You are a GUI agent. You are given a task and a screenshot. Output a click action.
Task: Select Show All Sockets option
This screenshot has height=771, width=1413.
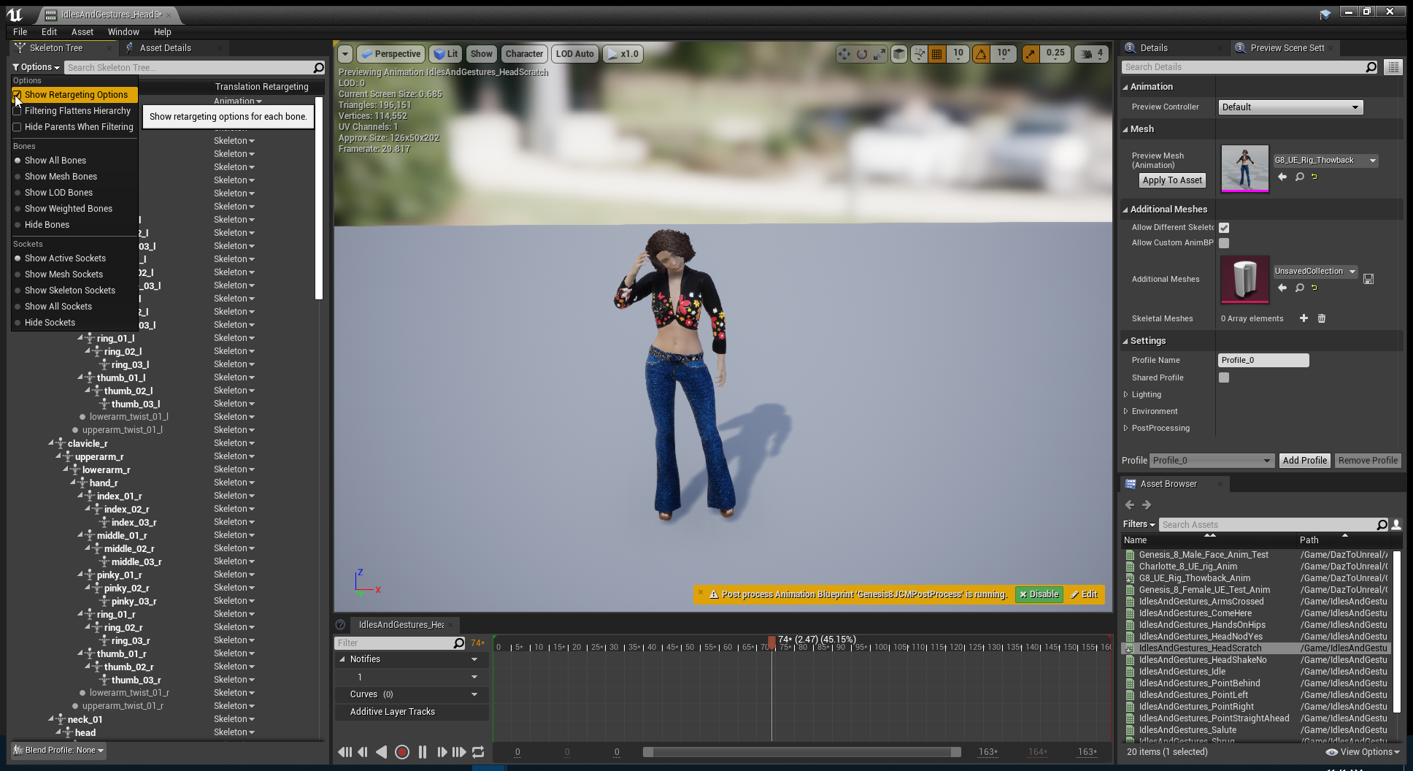58,307
